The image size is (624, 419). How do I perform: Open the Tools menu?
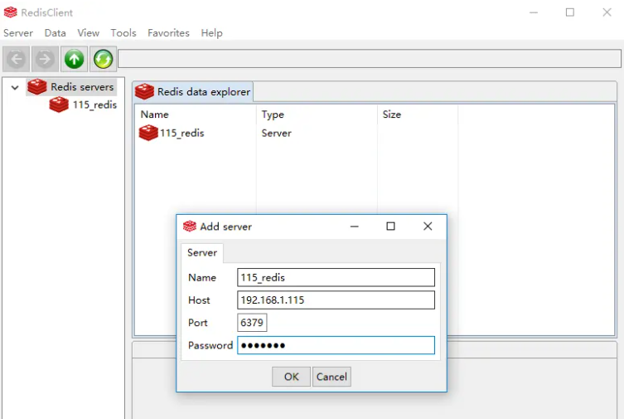(x=123, y=33)
